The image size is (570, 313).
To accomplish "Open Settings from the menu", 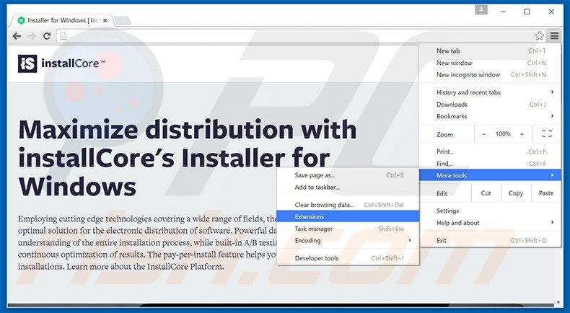I will click(x=491, y=211).
